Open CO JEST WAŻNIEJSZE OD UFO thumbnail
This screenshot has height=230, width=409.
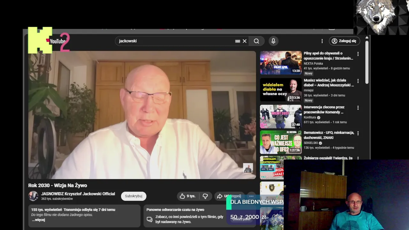[x=281, y=142]
